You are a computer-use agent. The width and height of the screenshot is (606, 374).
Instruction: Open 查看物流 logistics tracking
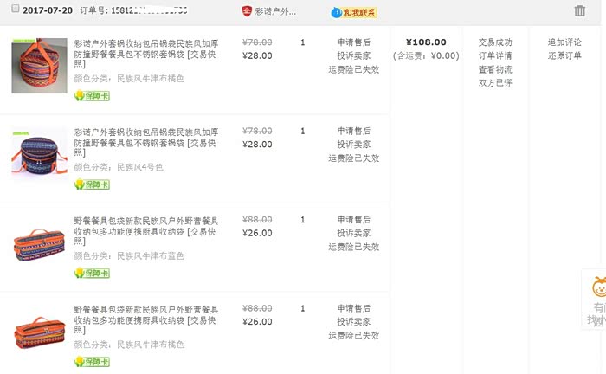point(495,69)
